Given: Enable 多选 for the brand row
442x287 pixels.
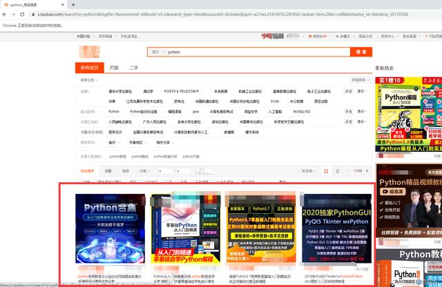Looking at the screenshot, I should (x=348, y=91).
